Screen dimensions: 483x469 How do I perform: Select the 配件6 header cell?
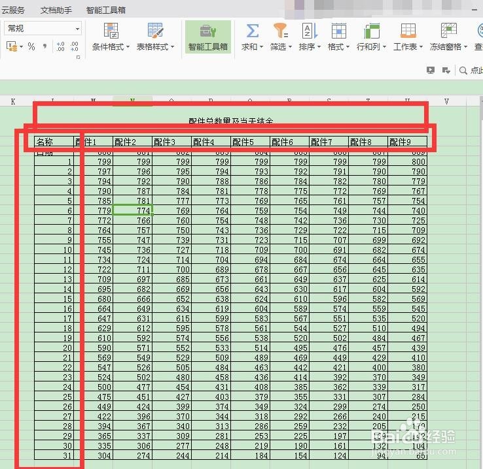coord(289,142)
